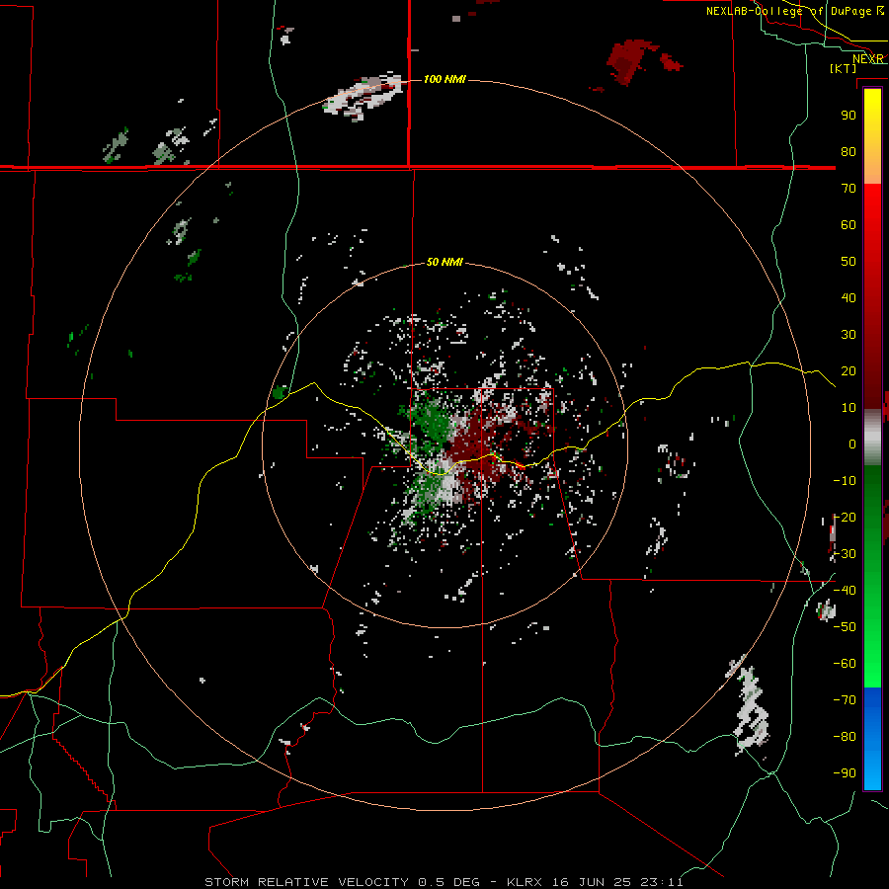
Task: Click "0.5 DEG" in the bottom caption
Action: (x=448, y=882)
